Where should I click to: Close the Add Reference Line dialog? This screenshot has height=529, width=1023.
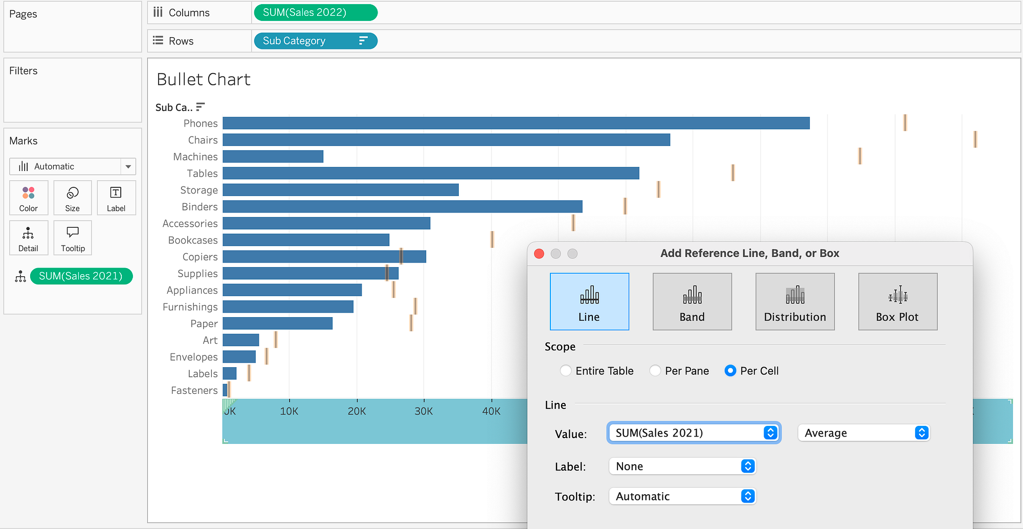[x=539, y=254]
